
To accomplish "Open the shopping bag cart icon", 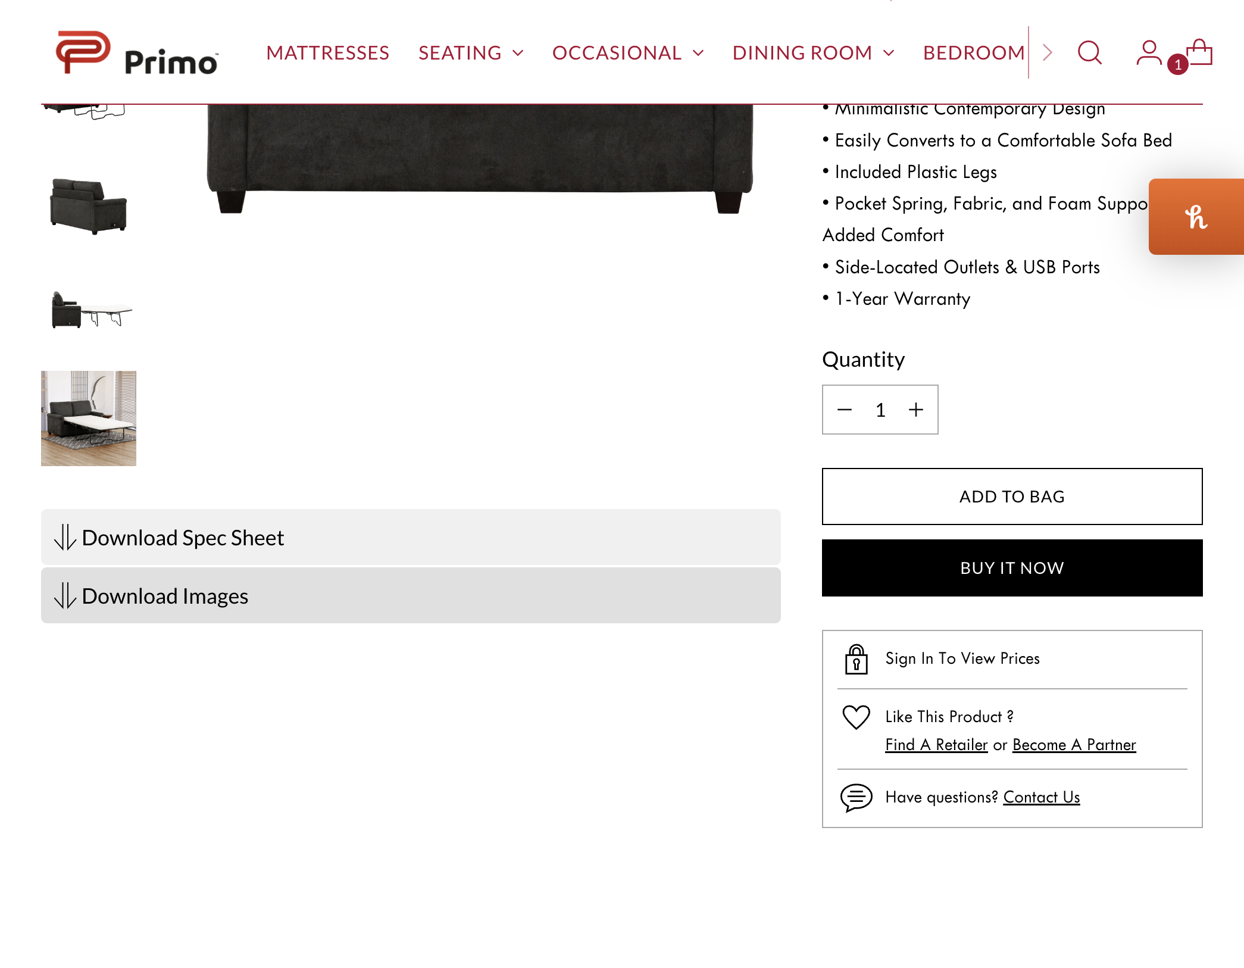I will [1199, 52].
